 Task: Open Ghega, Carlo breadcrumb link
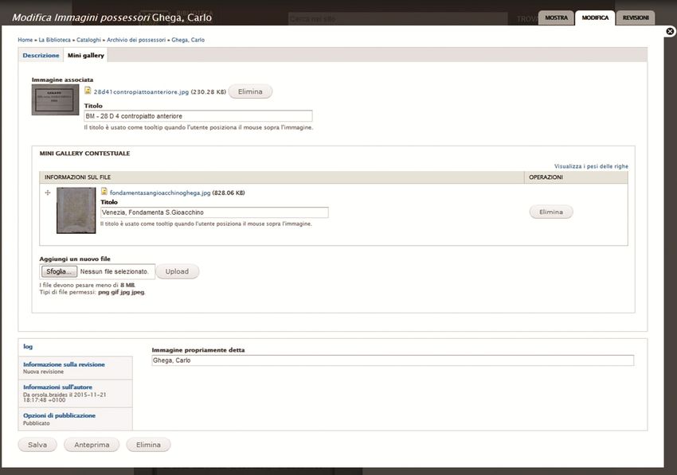[188, 40]
